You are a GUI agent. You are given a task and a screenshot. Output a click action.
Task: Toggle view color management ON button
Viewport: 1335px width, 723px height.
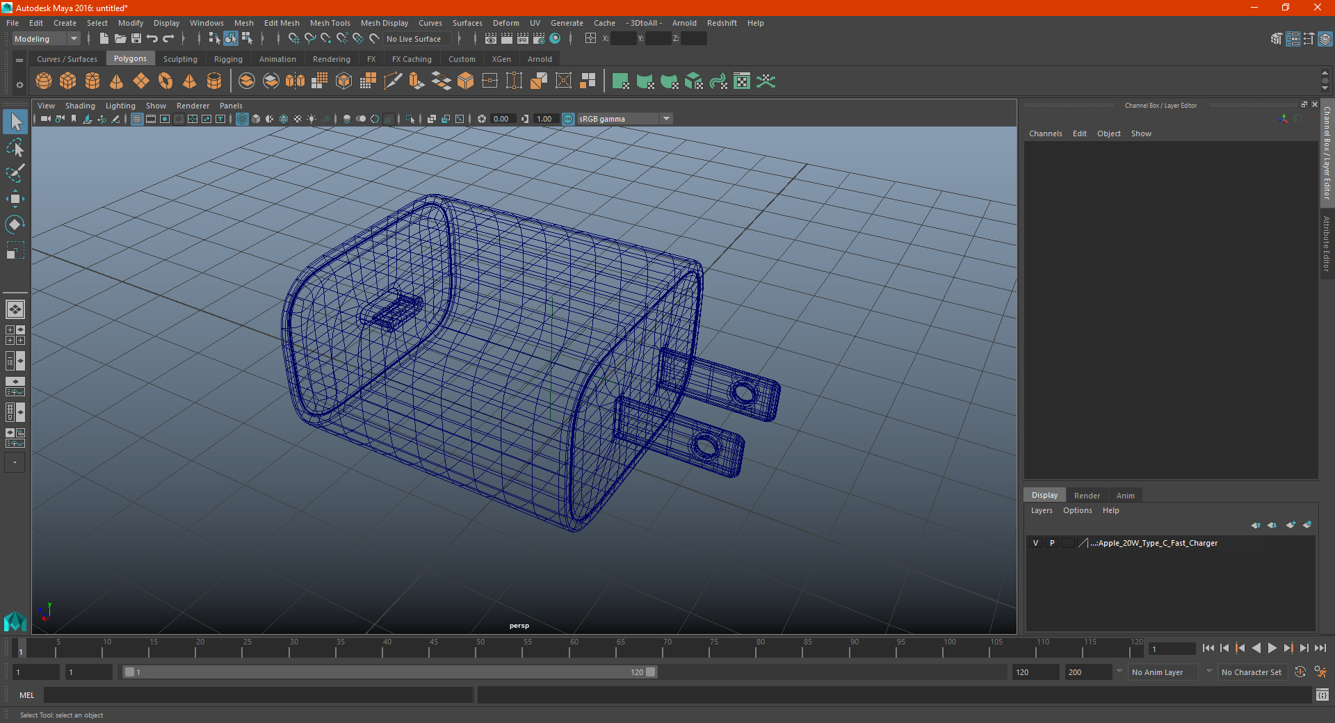click(x=568, y=119)
